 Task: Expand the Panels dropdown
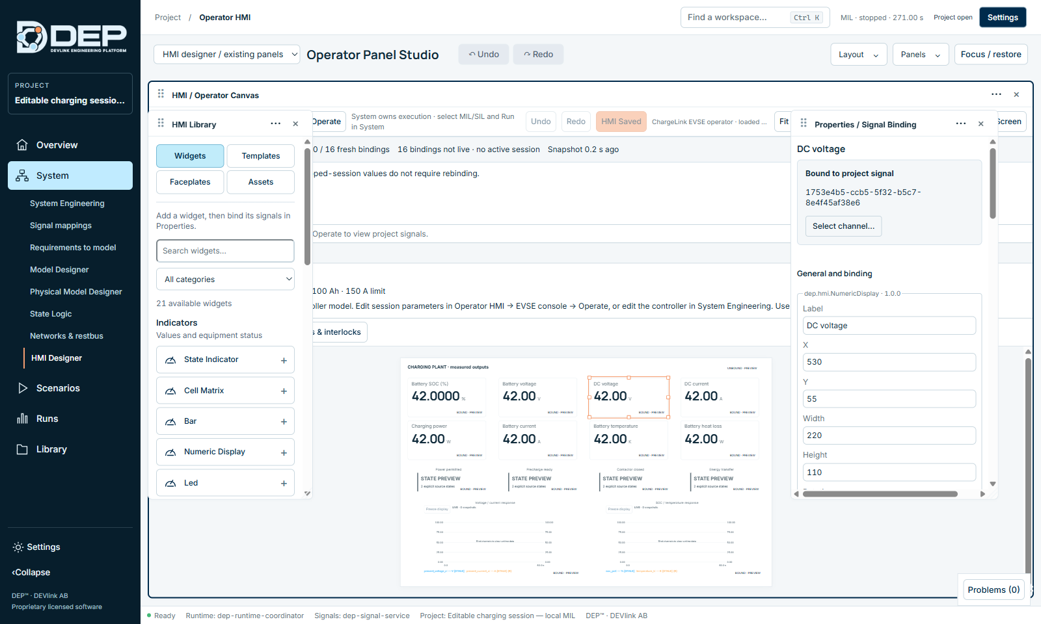921,55
